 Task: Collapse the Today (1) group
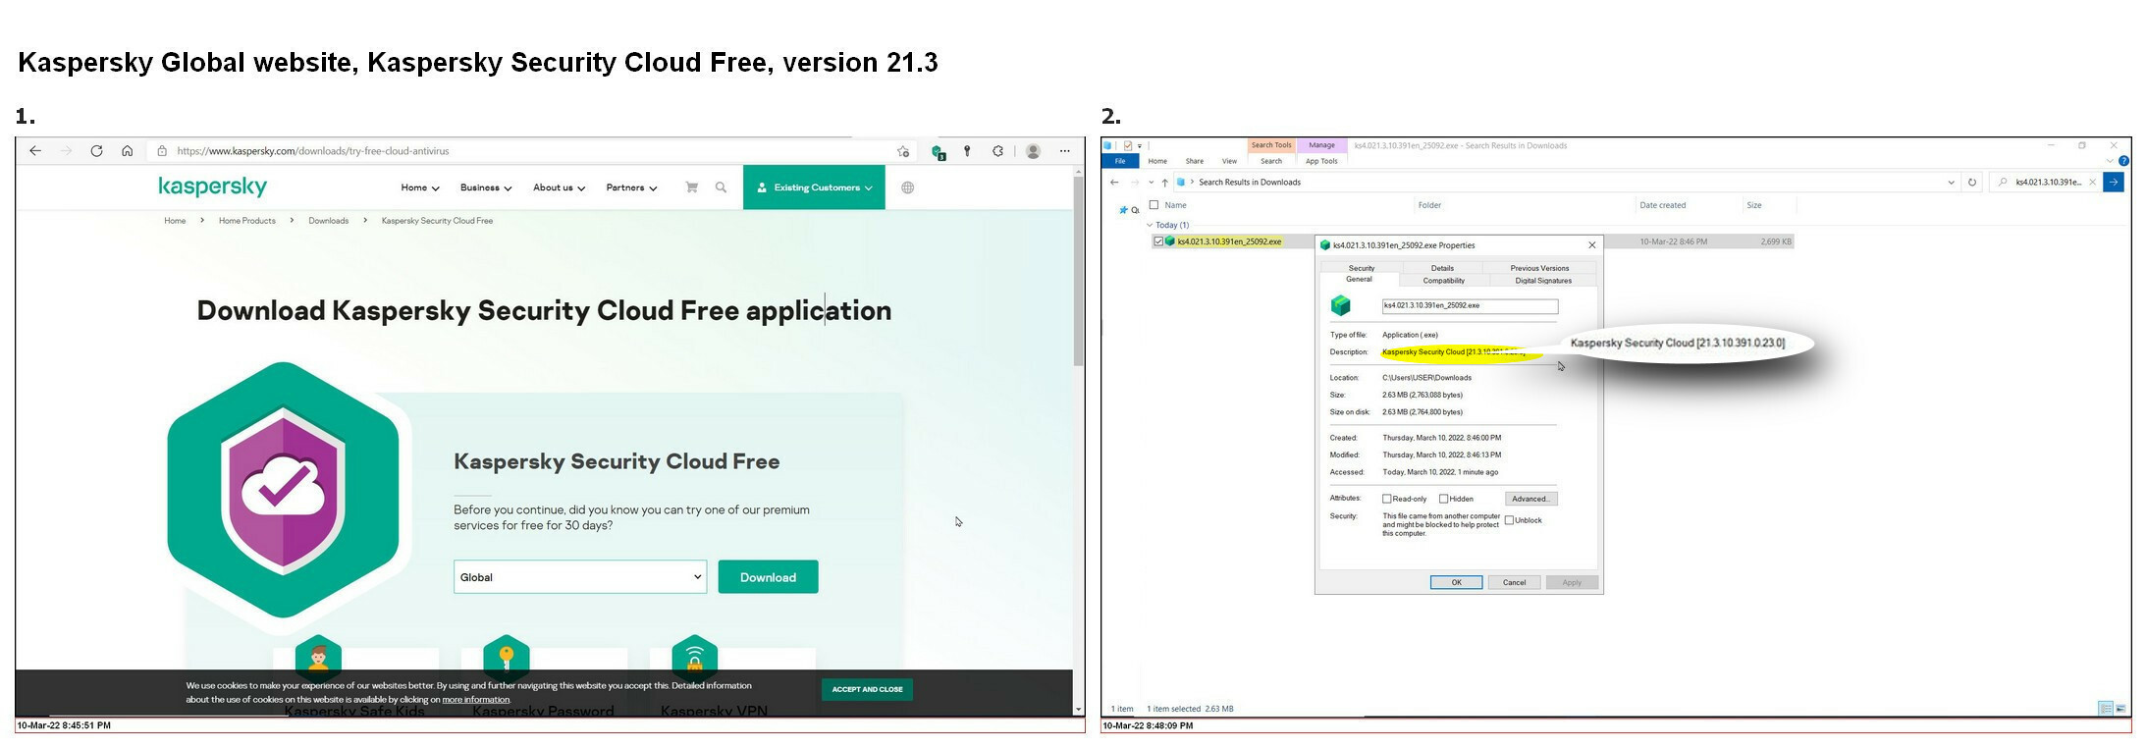point(1150,226)
